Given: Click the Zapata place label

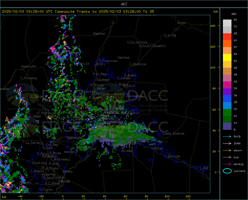Looking at the screenshot, I should (68, 171).
